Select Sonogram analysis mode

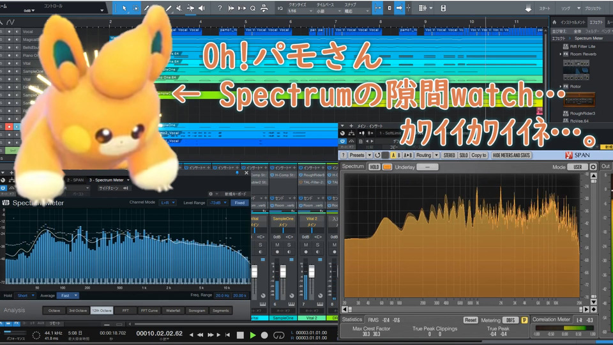197,310
